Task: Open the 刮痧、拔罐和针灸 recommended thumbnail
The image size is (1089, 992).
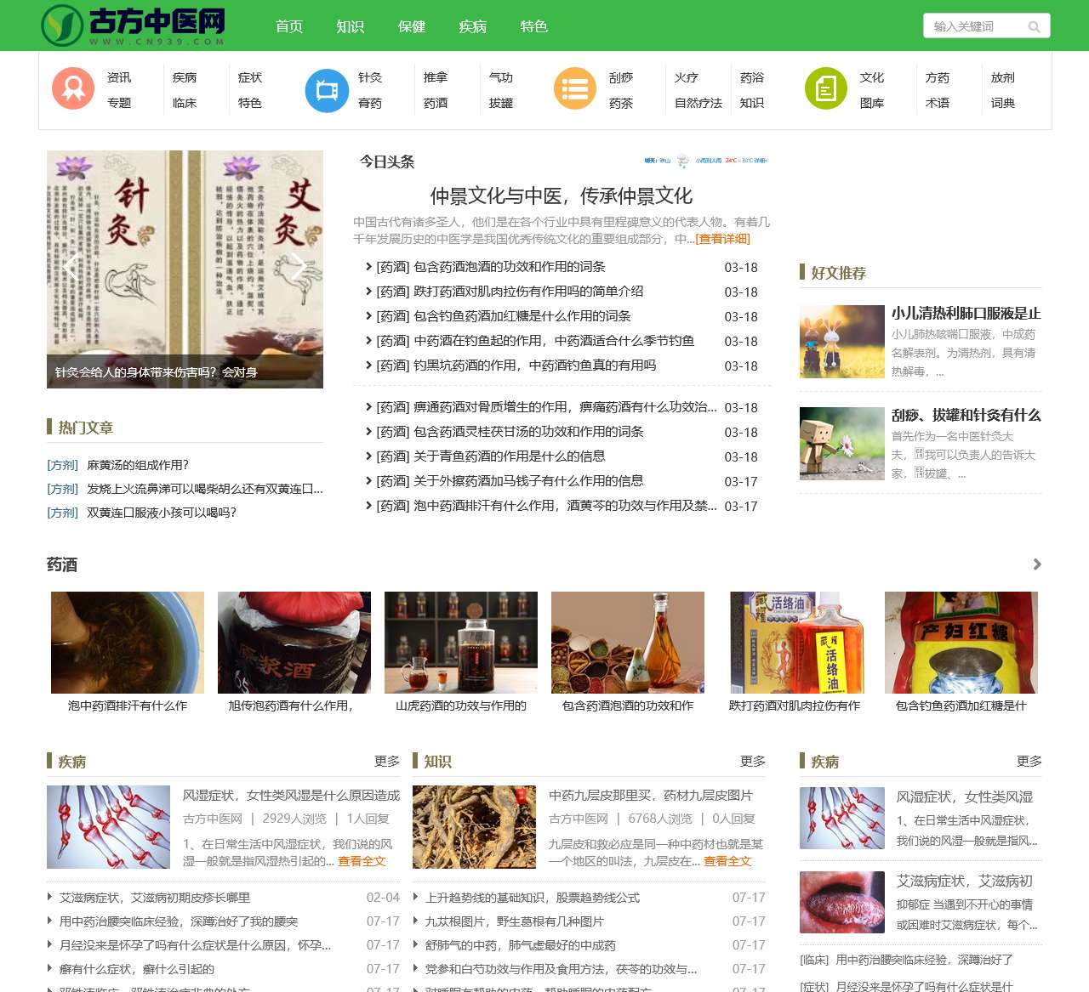Action: coord(842,444)
